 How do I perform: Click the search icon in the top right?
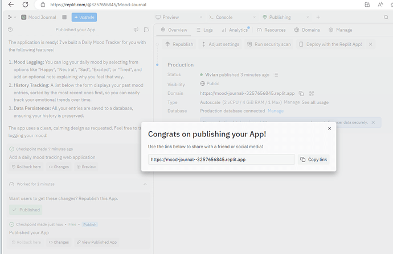(x=386, y=18)
